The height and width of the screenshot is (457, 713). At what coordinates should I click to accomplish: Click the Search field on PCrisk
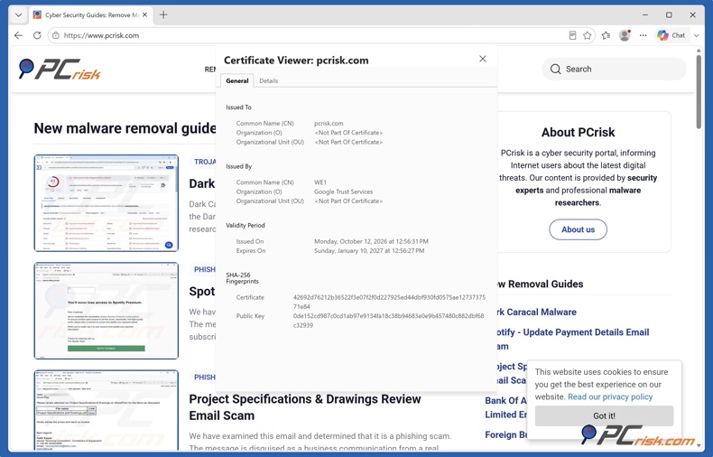pos(614,70)
